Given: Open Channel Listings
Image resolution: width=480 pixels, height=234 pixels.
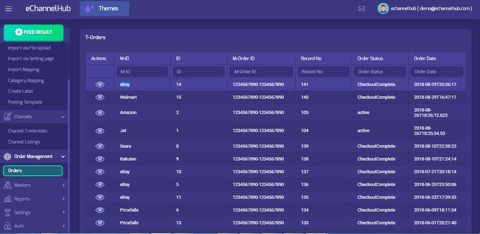Looking at the screenshot, I should [24, 142].
